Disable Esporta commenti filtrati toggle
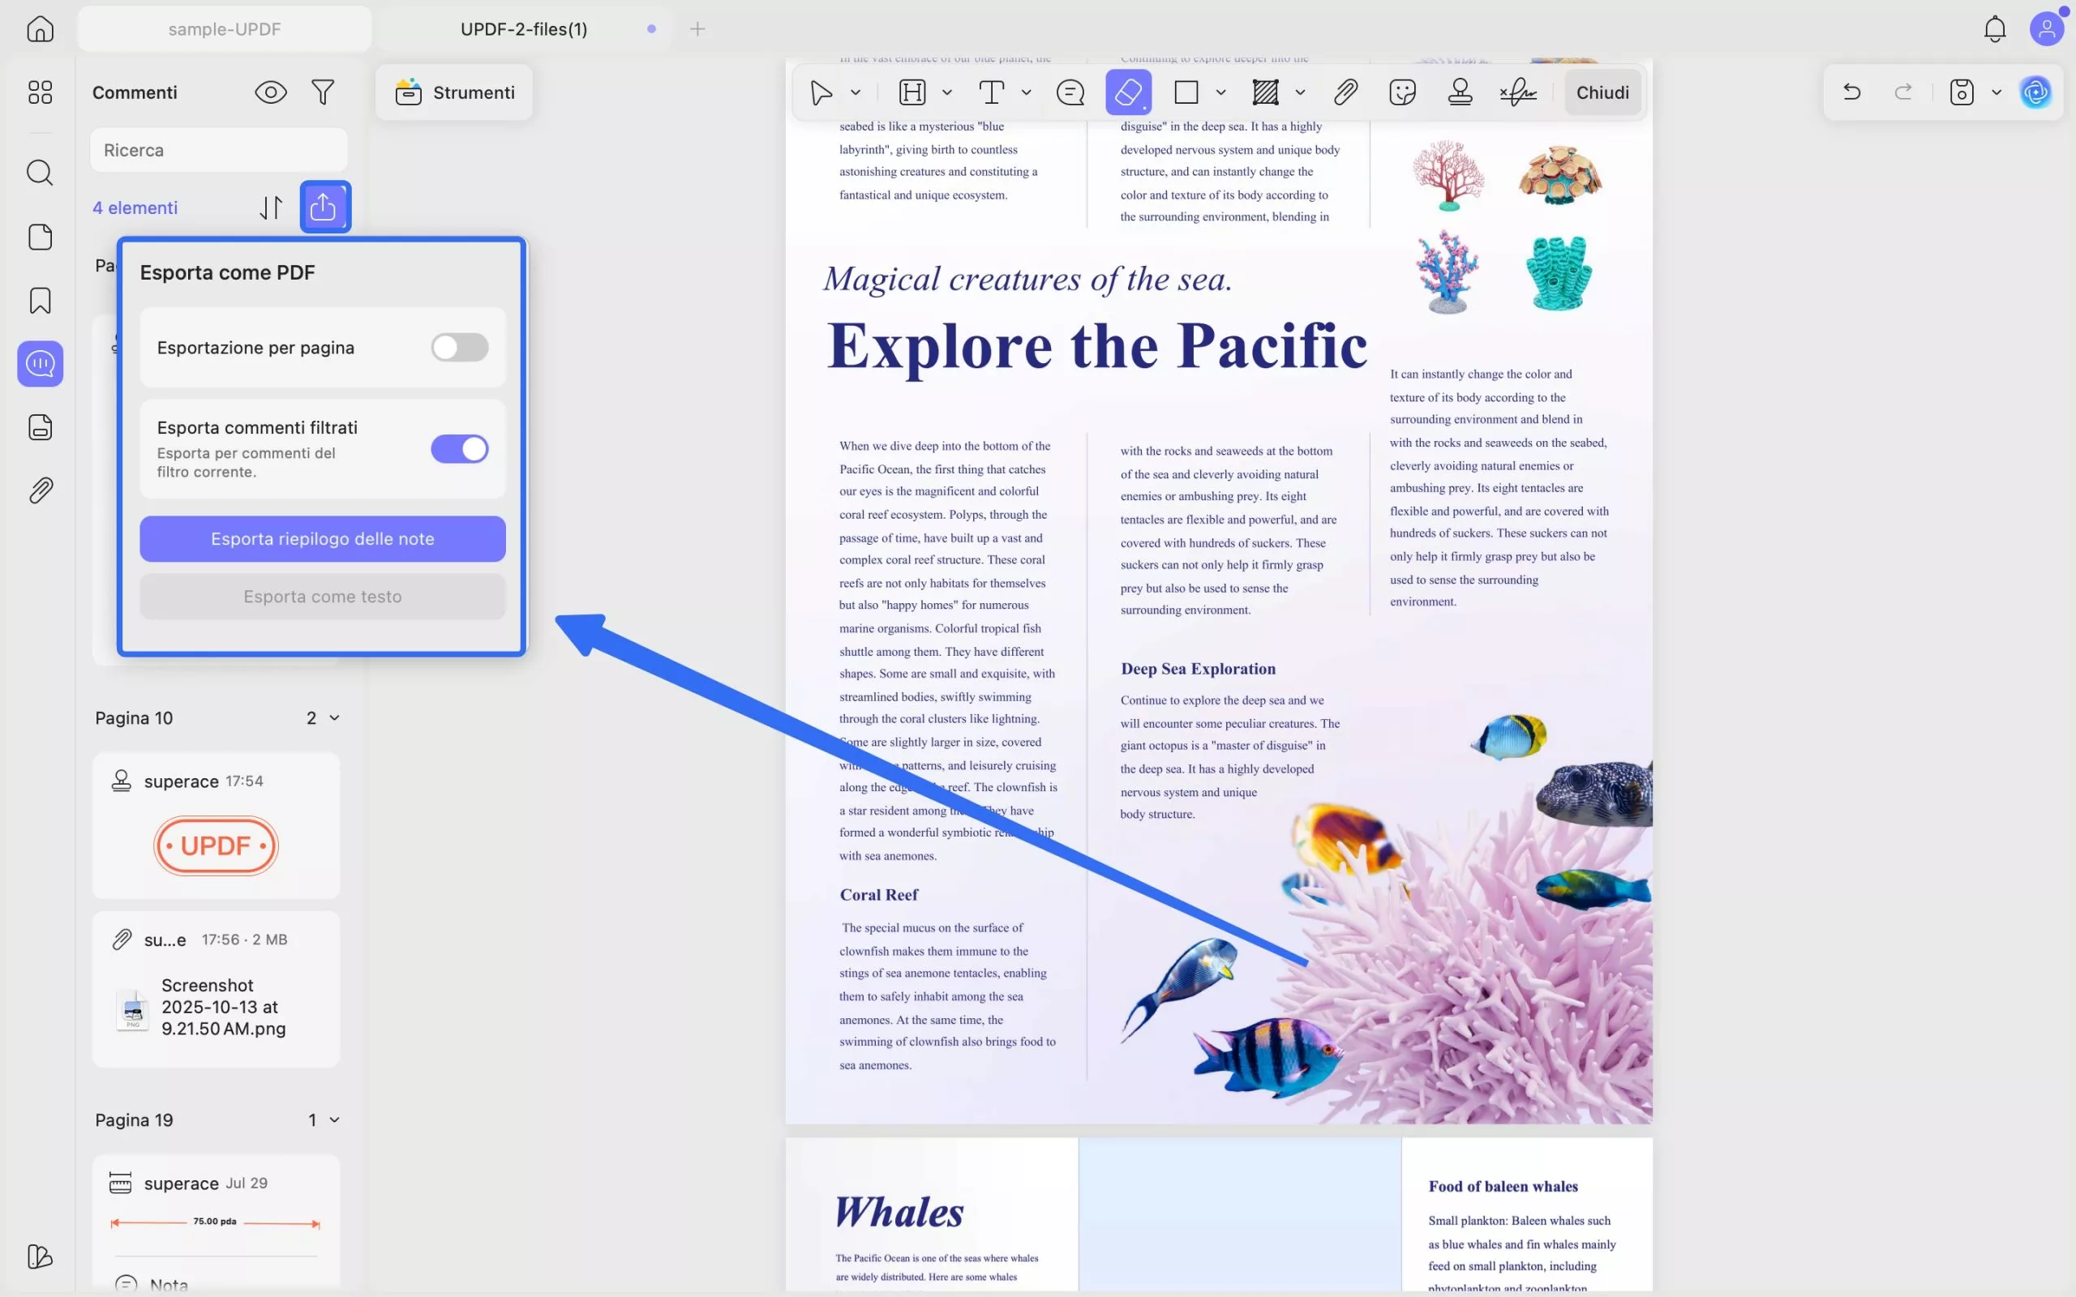Screen dimensions: 2076x1297 coord(459,448)
